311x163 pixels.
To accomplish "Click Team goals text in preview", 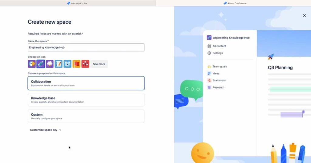I will [220, 66].
